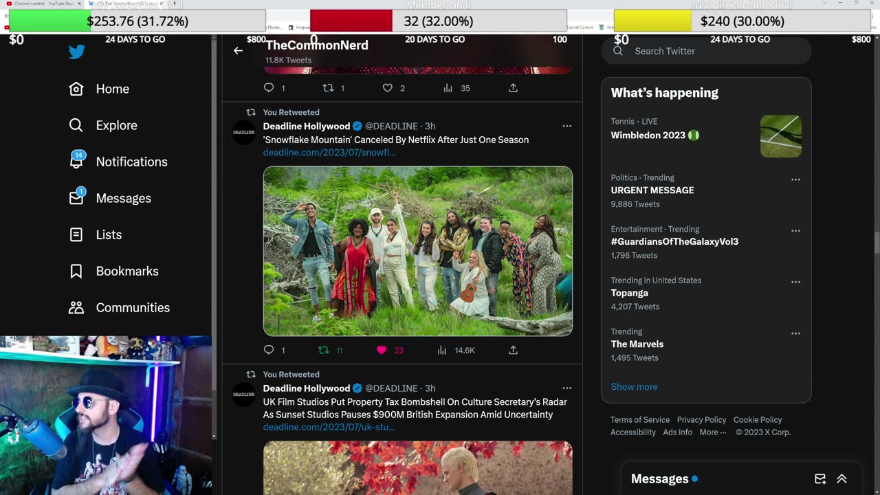Click the Search Twitter field

[706, 51]
